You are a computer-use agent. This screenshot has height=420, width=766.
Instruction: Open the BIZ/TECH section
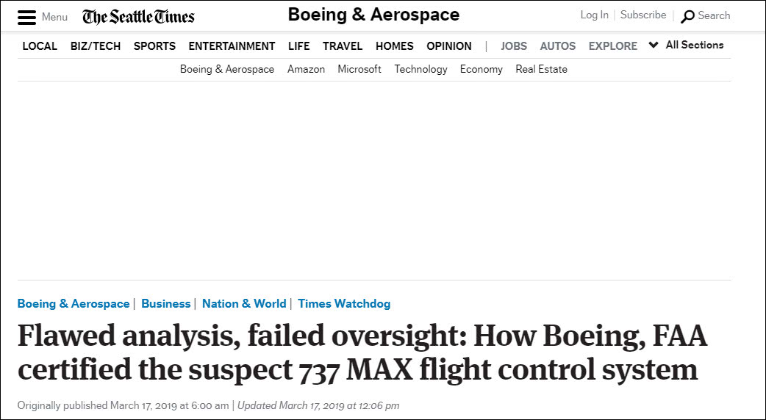[x=96, y=46]
